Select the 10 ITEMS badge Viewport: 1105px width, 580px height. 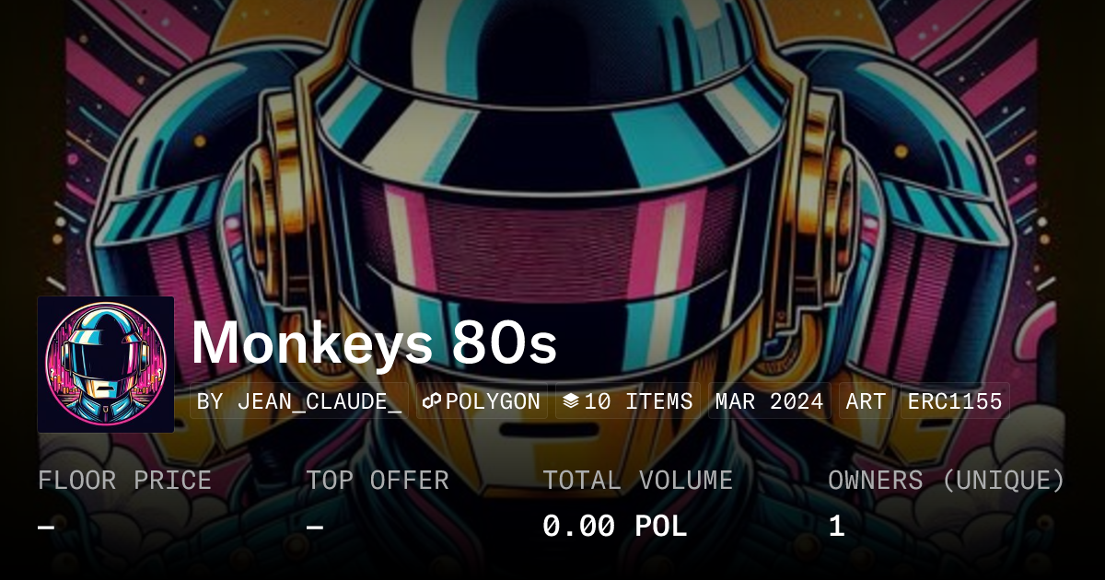[x=627, y=401]
